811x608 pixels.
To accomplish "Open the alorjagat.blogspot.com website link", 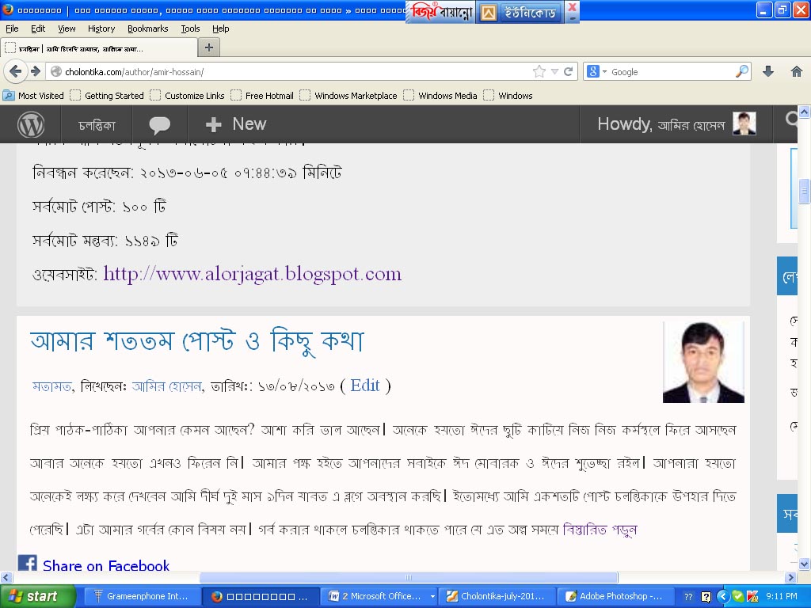I will tap(252, 274).
